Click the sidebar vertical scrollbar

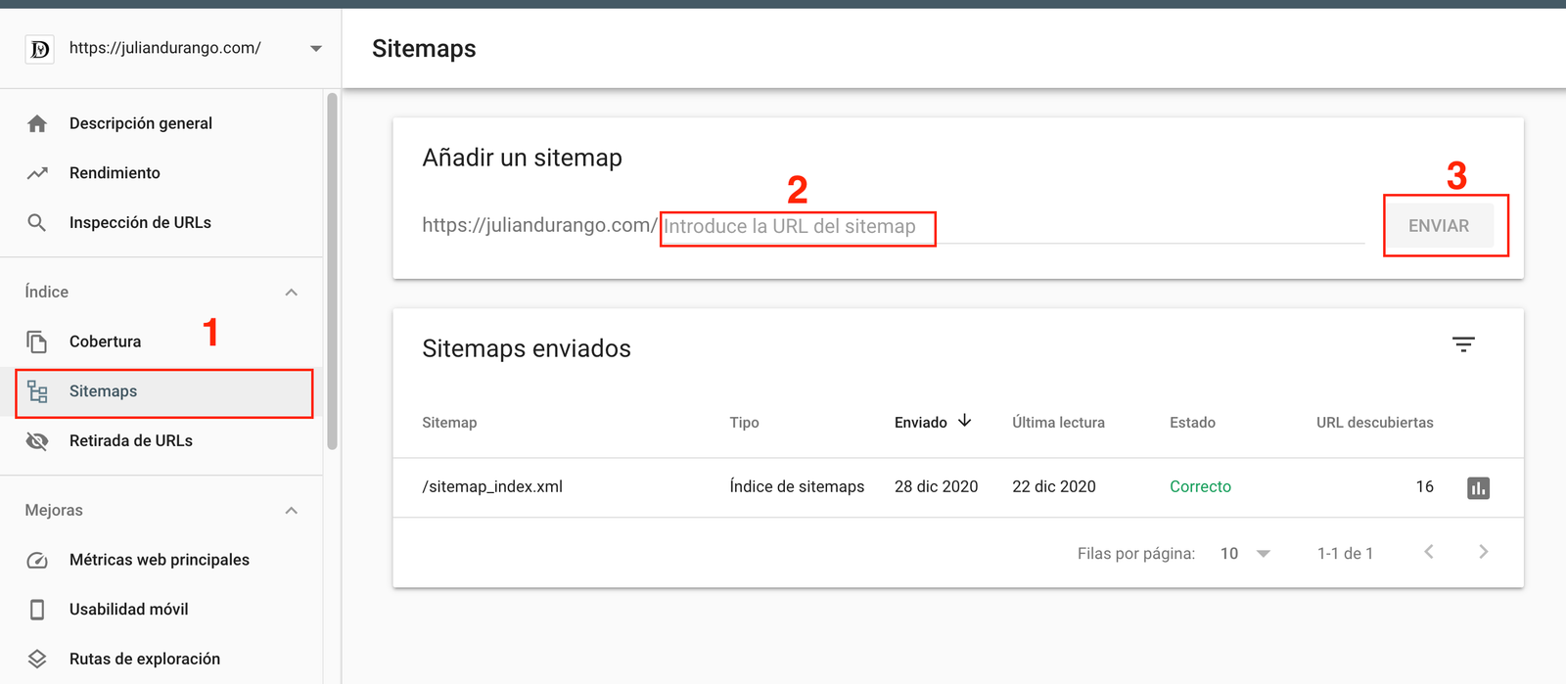(332, 271)
